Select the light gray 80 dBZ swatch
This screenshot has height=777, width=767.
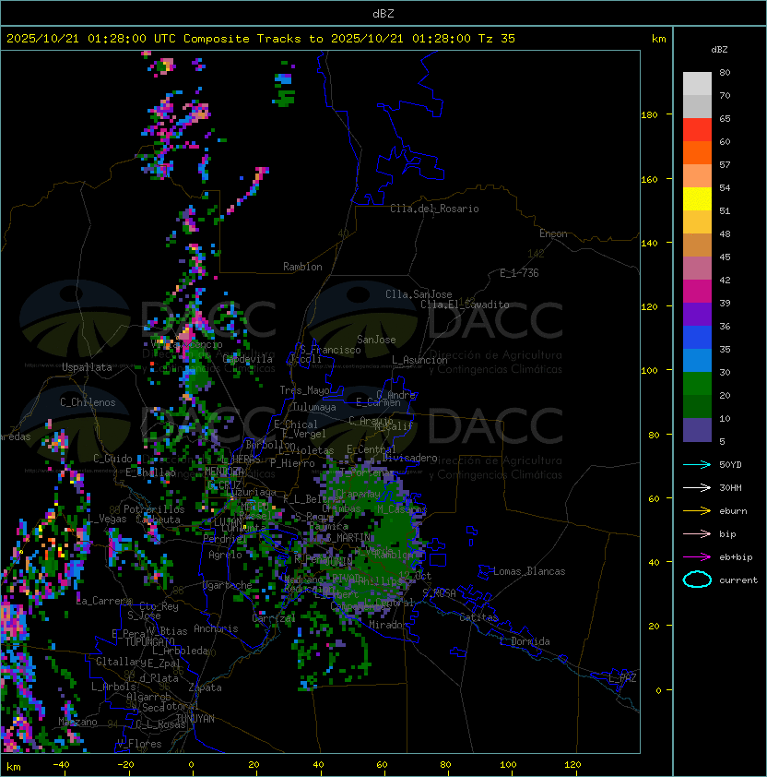click(x=697, y=84)
